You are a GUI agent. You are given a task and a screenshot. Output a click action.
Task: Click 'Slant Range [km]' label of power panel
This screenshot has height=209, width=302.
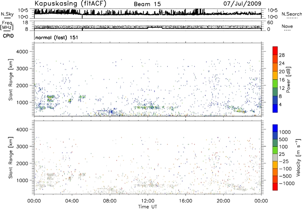pyautogui.click(x=11, y=80)
